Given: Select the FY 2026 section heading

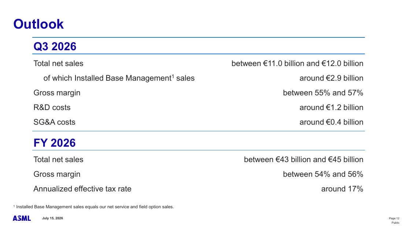Looking at the screenshot, I should coord(55,143).
